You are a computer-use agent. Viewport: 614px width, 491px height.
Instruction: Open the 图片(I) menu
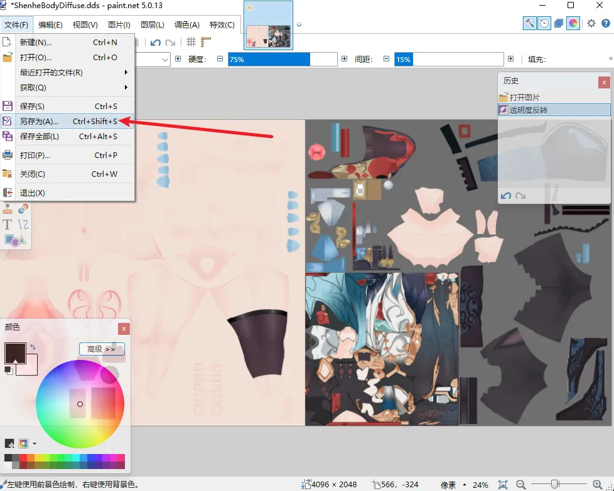[119, 24]
